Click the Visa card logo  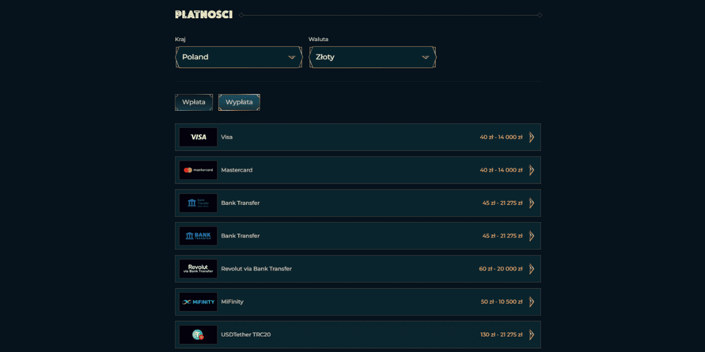click(198, 137)
